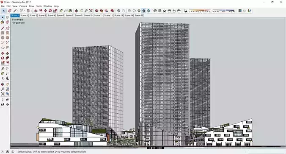286x154 pixels.
Task: Open the Extension Manager ruby icon
Action: coord(112,11)
